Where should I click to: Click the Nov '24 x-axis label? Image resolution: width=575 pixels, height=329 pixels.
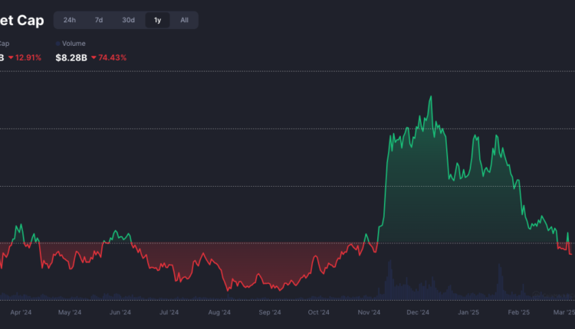[369, 312]
